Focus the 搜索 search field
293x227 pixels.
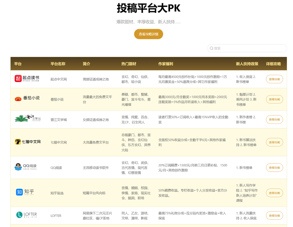pyautogui.click(x=247, y=48)
